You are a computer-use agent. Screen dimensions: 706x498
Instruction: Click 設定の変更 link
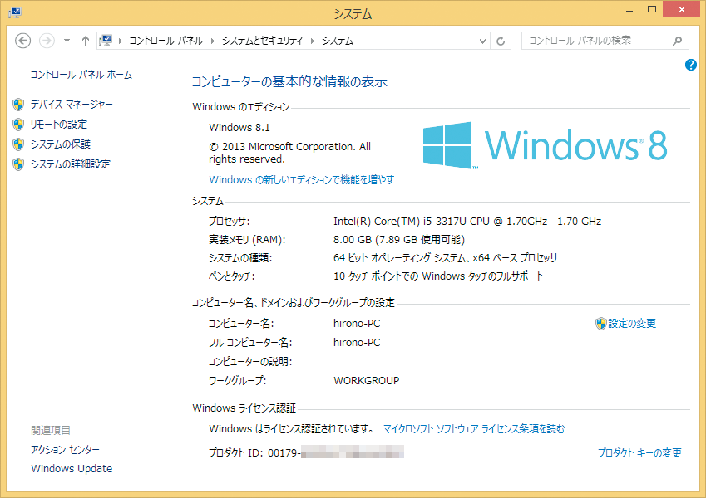(x=632, y=323)
